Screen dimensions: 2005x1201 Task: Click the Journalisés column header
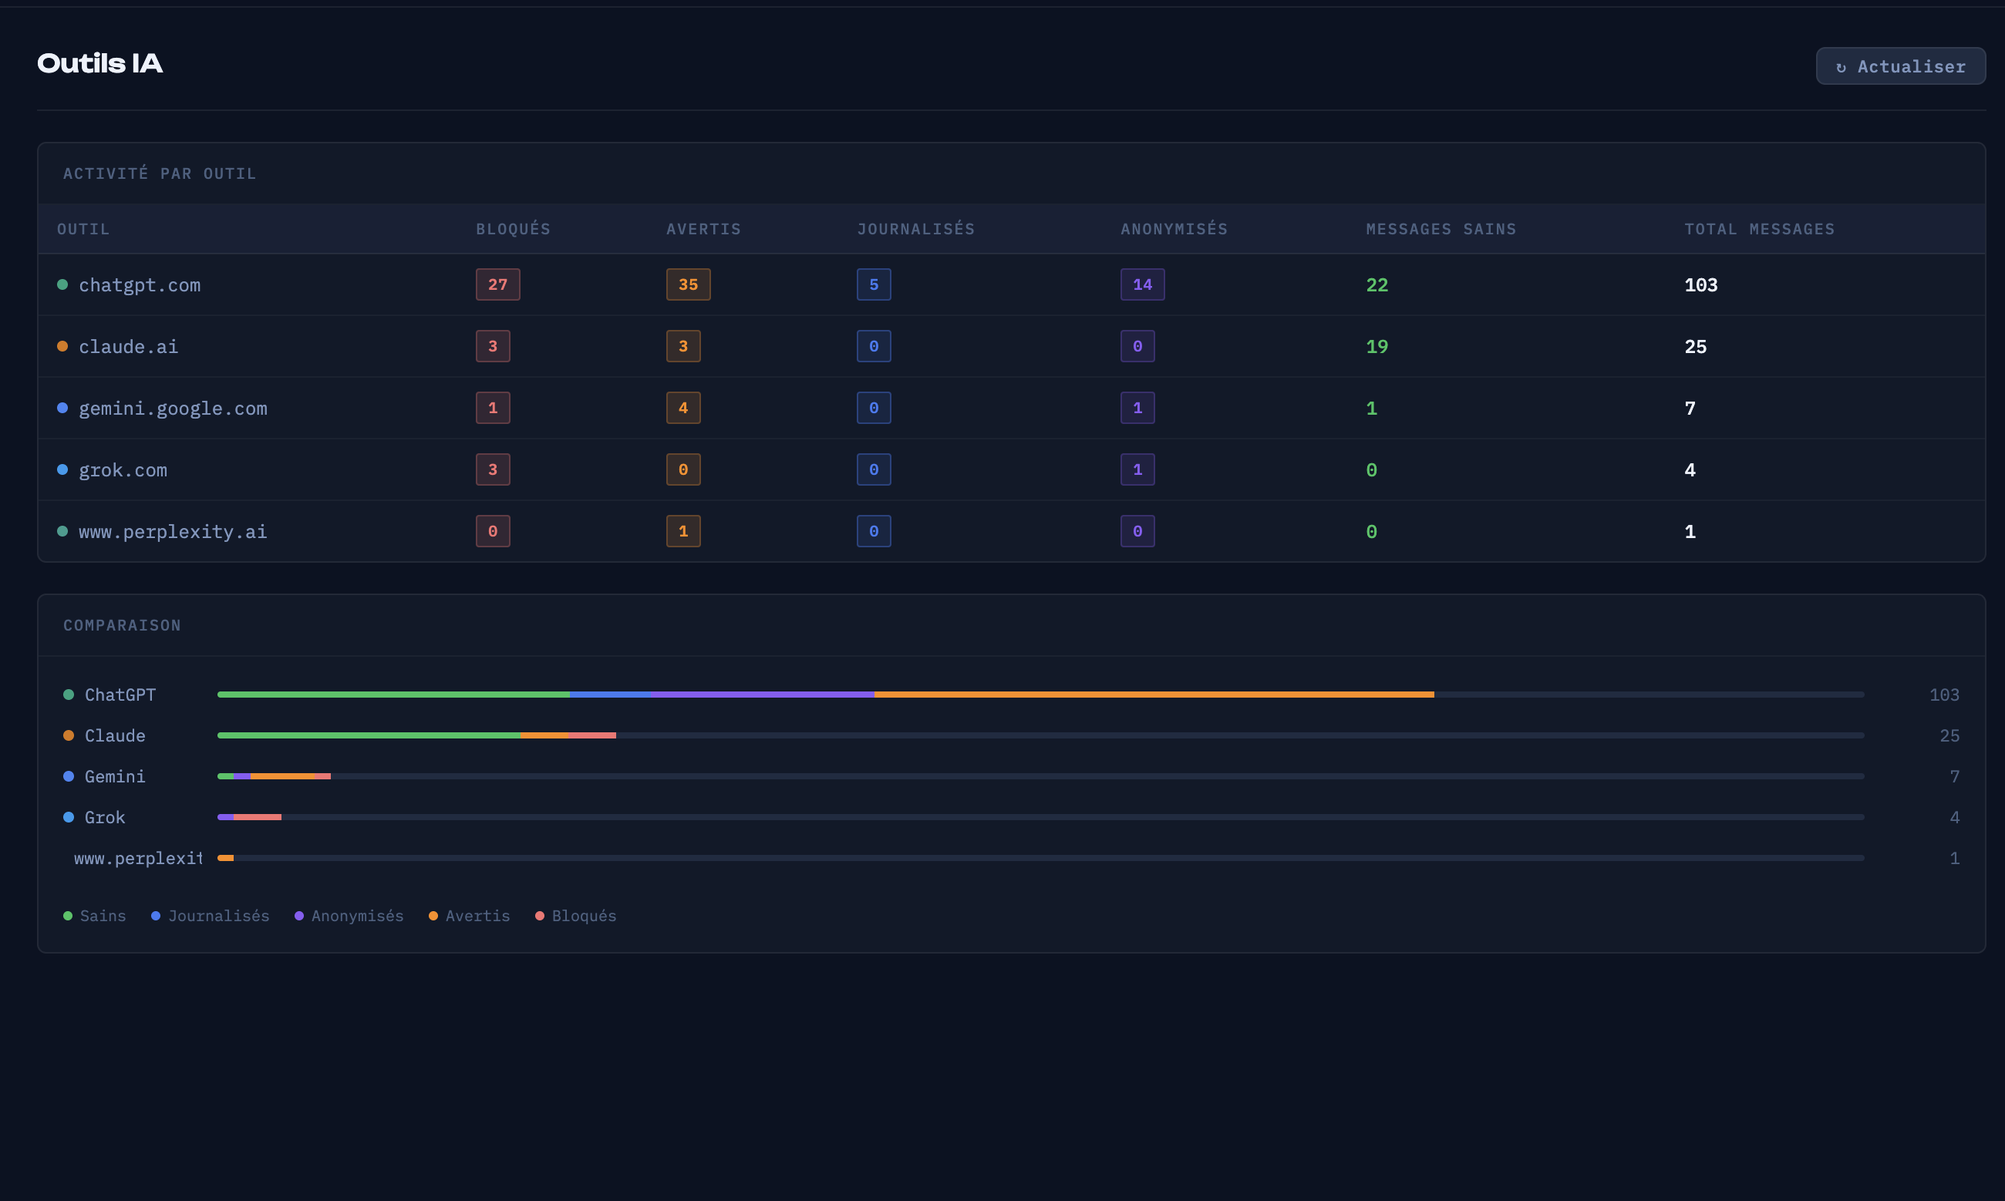[915, 229]
